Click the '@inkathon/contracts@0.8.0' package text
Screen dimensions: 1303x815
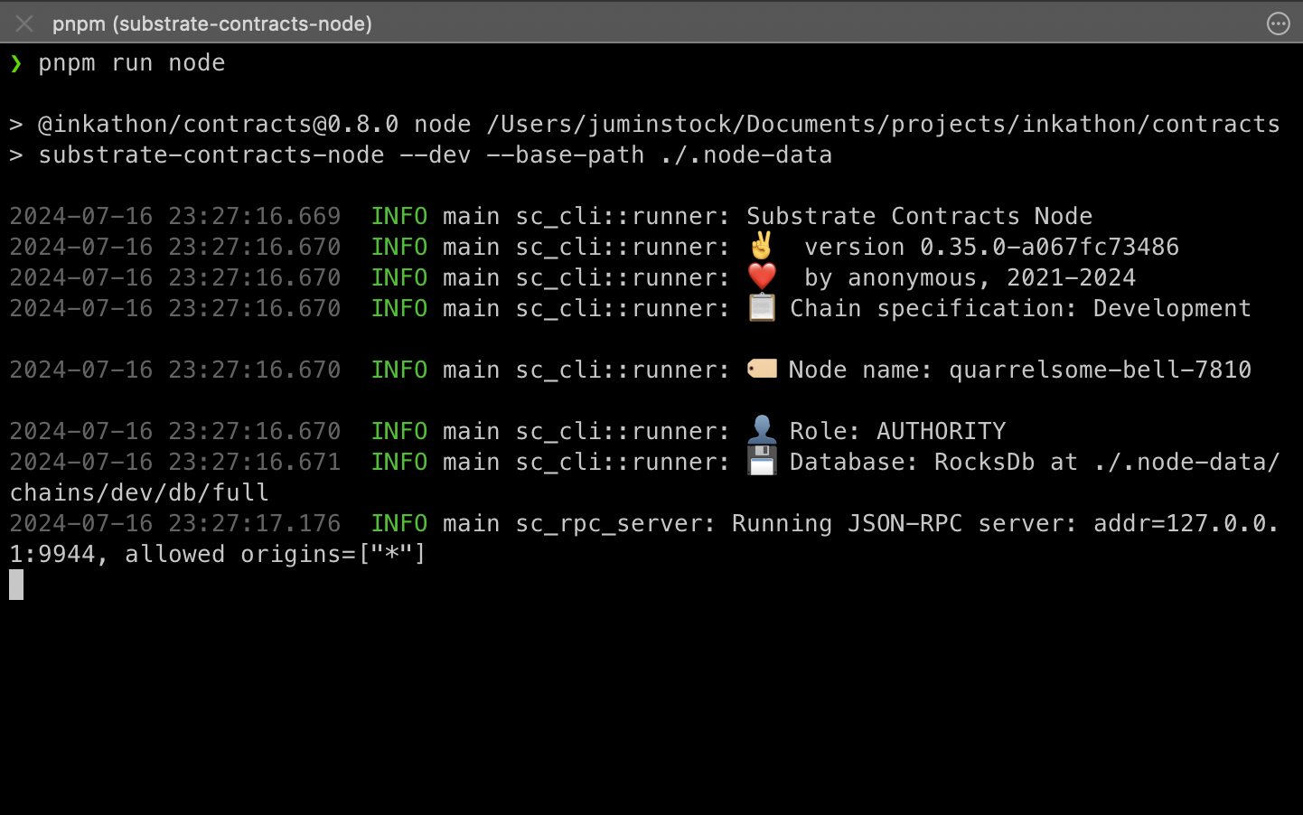tap(218, 124)
